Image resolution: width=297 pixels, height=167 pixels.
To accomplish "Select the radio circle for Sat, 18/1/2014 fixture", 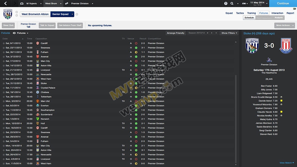I will 4,92.
